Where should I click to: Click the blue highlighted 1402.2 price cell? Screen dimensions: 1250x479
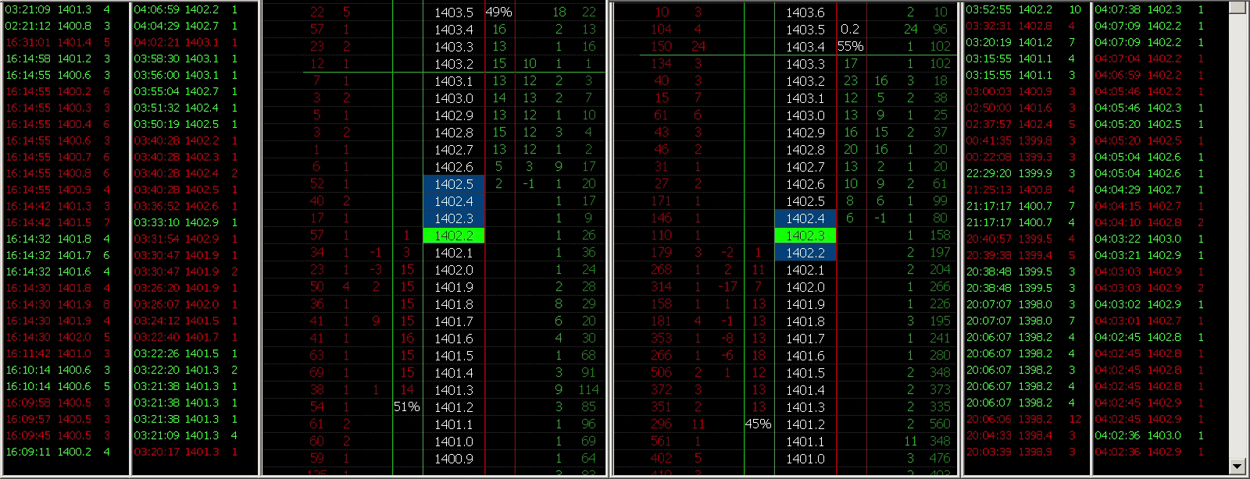click(805, 253)
